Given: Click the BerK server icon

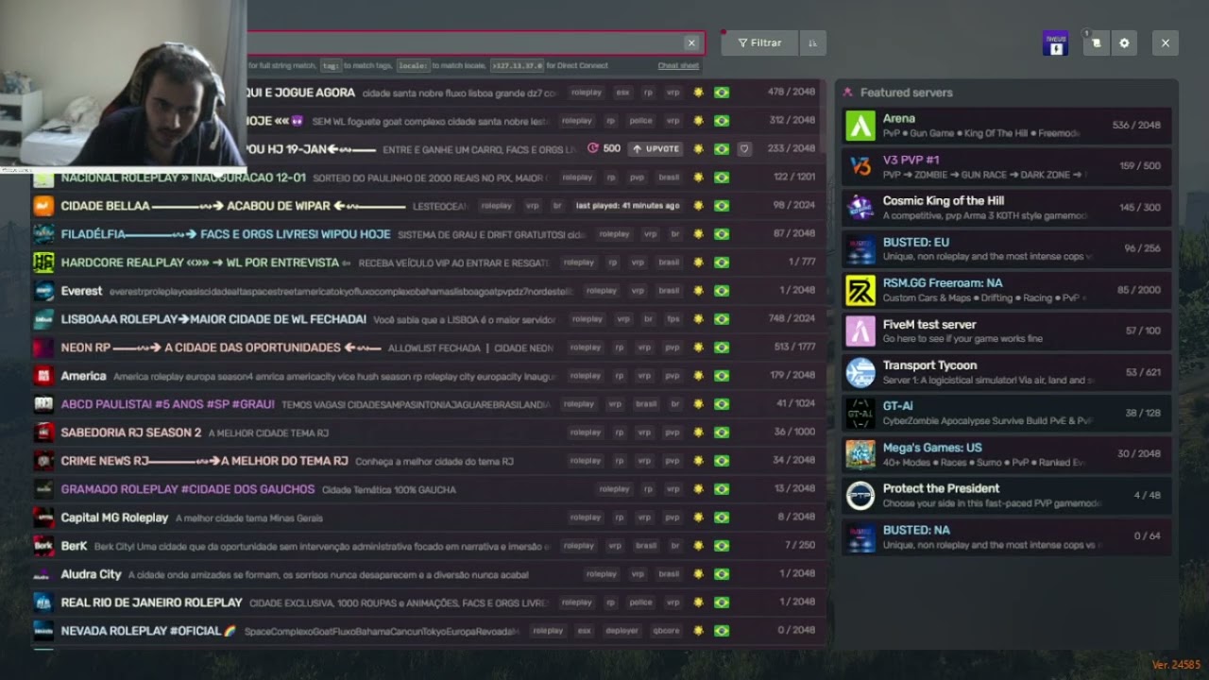Looking at the screenshot, I should (x=43, y=546).
